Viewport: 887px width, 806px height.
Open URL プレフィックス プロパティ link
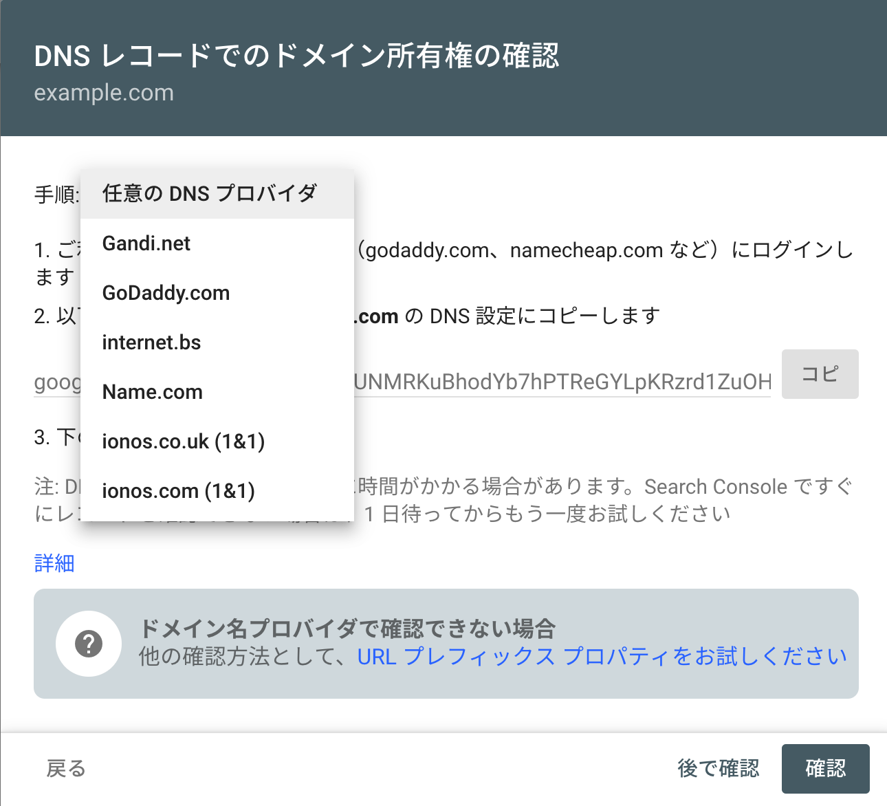pos(602,657)
